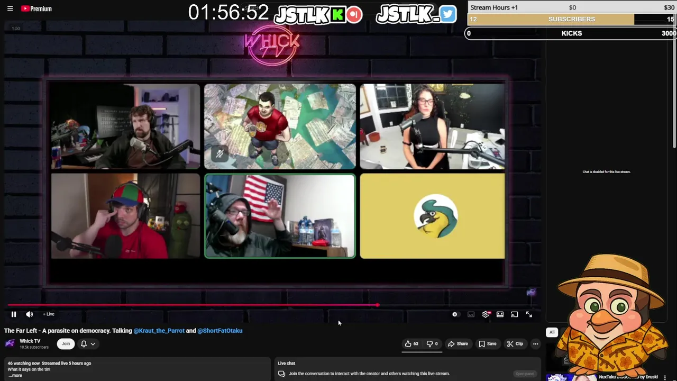The width and height of the screenshot is (677, 381).
Task: Mute the video with the speaker icon
Action: click(x=30, y=314)
